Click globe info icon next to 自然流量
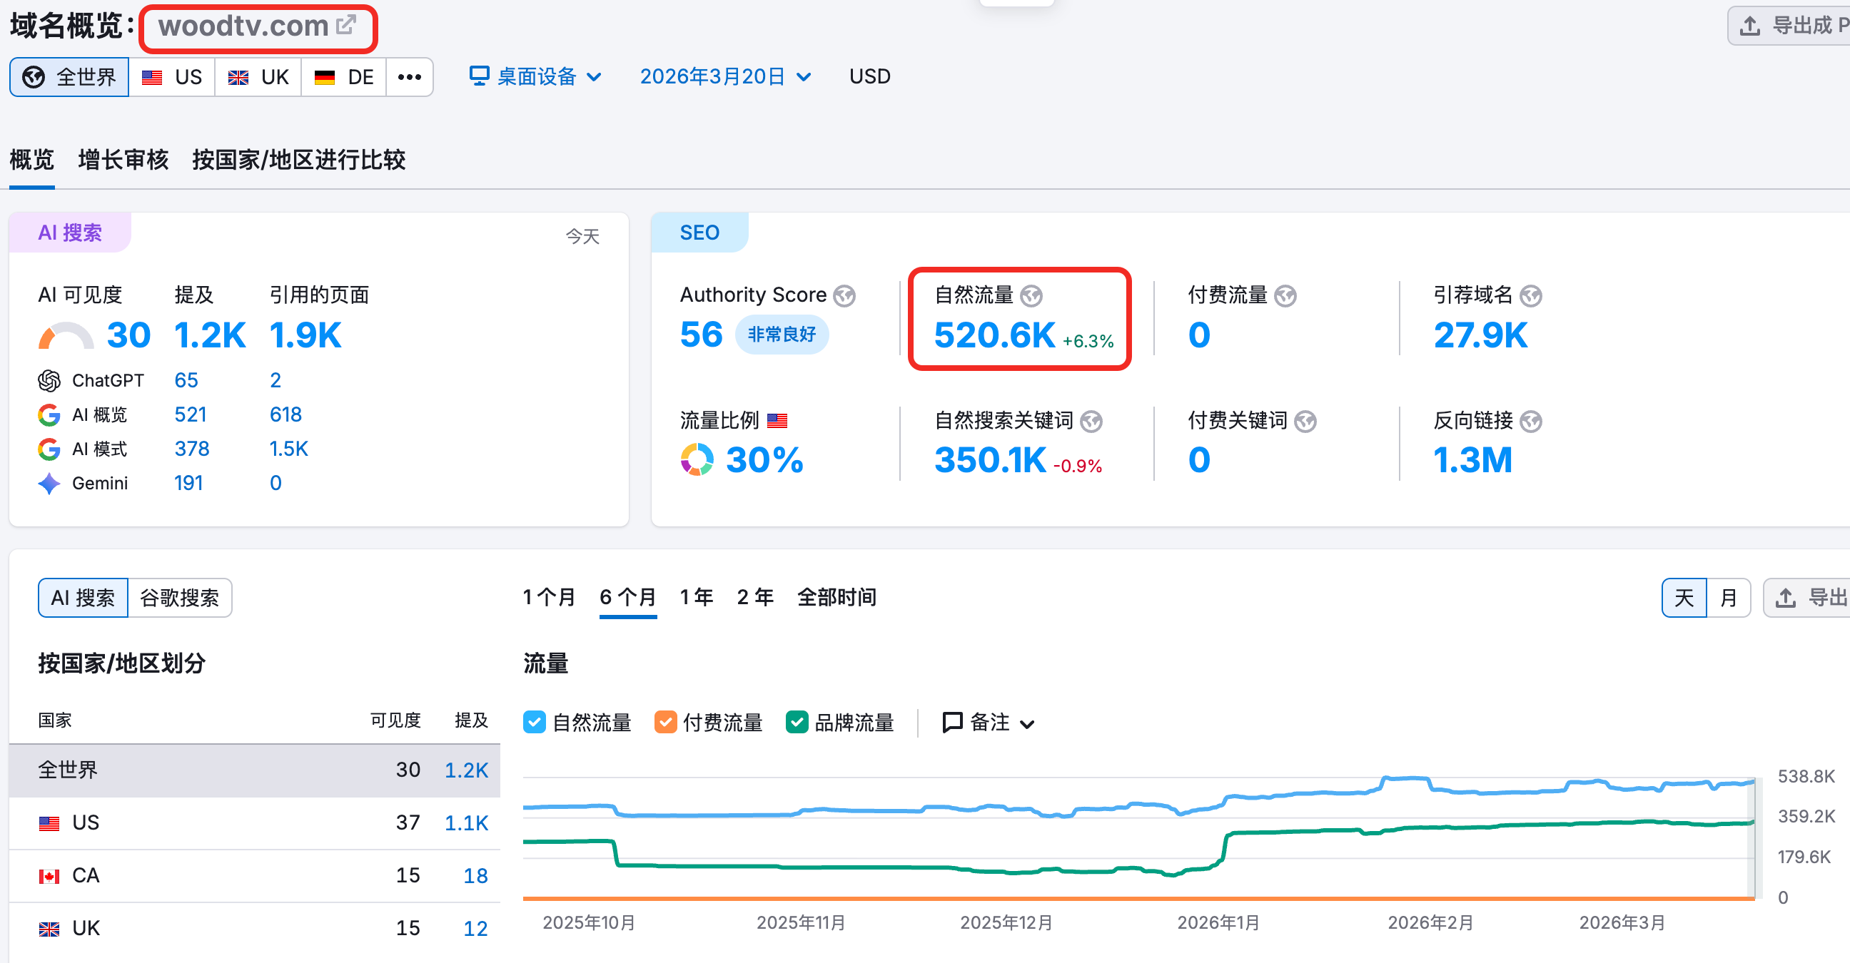1850x963 pixels. pos(1031,295)
